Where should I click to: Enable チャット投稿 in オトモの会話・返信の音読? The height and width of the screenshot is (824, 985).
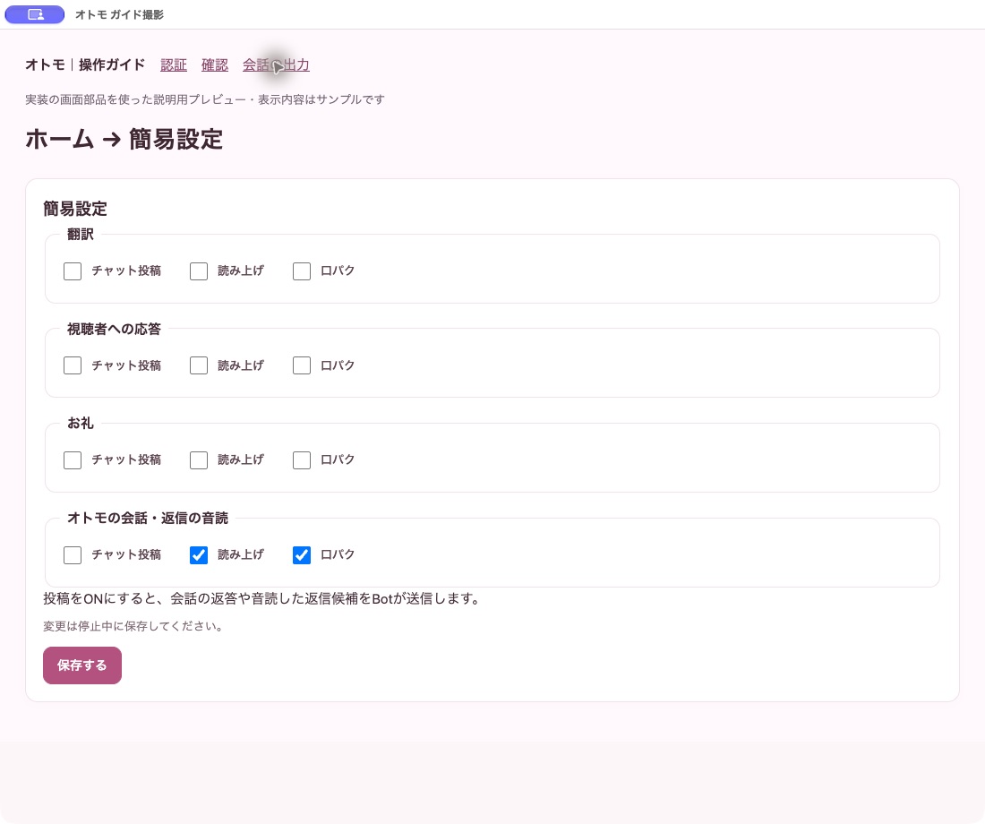(73, 555)
